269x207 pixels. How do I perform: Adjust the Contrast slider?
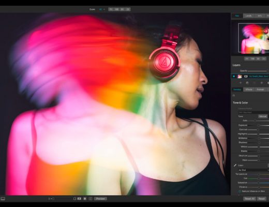[x=259, y=129]
